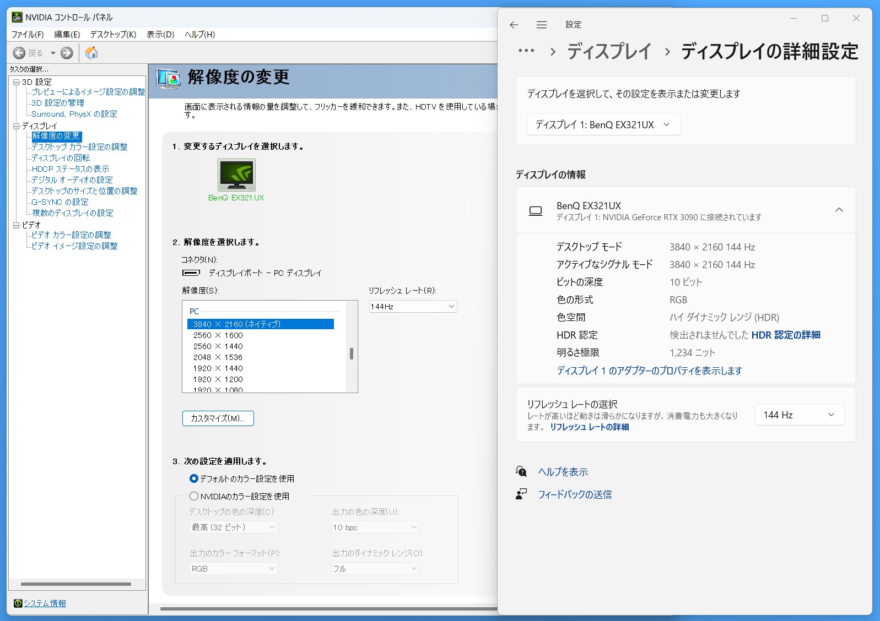Select NVIDIA color settings radio button
Screen dimensions: 880x621
click(x=194, y=496)
